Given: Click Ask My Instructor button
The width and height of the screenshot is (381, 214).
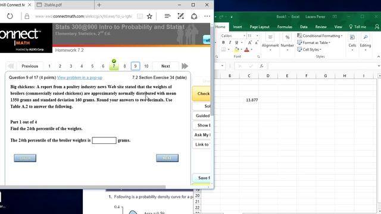Looking at the screenshot, I should tap(201, 135).
